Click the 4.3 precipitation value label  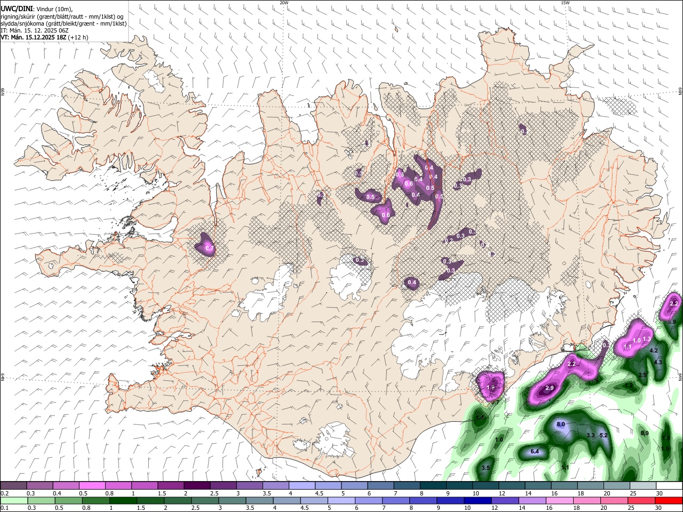[658, 363]
